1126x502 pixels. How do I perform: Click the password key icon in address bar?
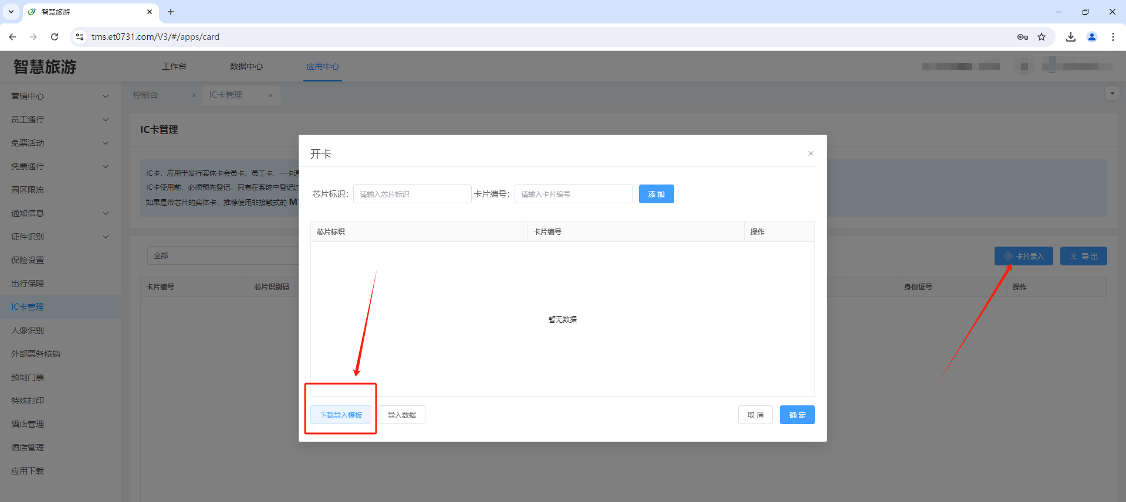click(1023, 37)
